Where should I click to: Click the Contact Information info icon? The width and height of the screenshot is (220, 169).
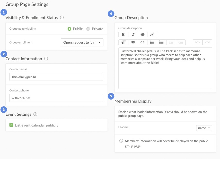46,59
